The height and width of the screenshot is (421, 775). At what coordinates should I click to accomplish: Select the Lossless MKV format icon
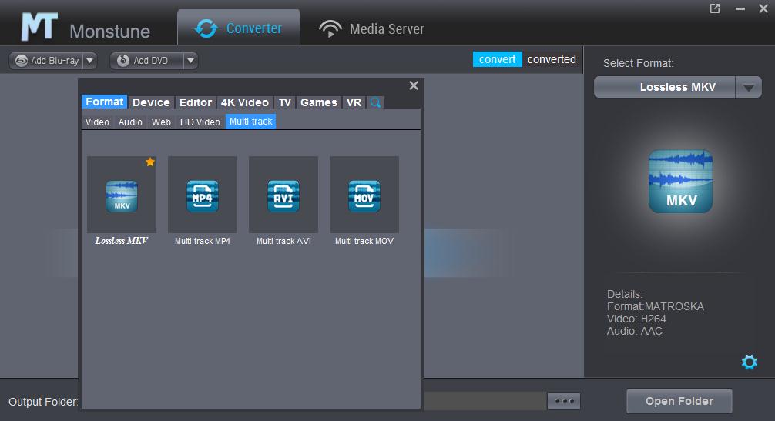tap(122, 195)
